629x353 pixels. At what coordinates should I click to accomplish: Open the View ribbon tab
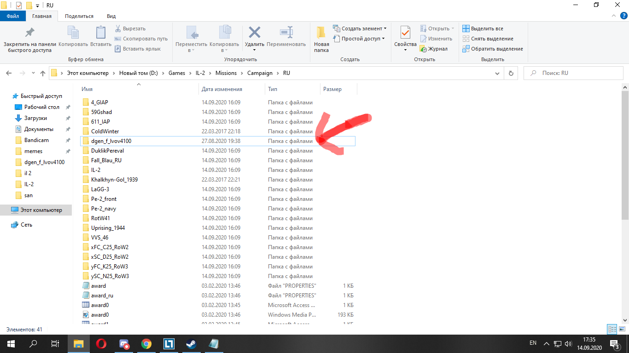(111, 16)
